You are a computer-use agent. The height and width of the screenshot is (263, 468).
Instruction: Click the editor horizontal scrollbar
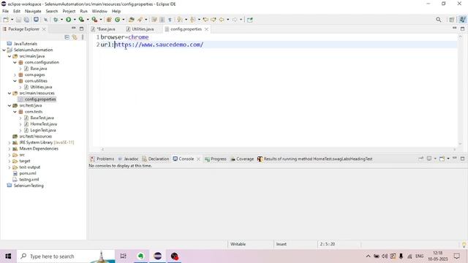coord(278,149)
